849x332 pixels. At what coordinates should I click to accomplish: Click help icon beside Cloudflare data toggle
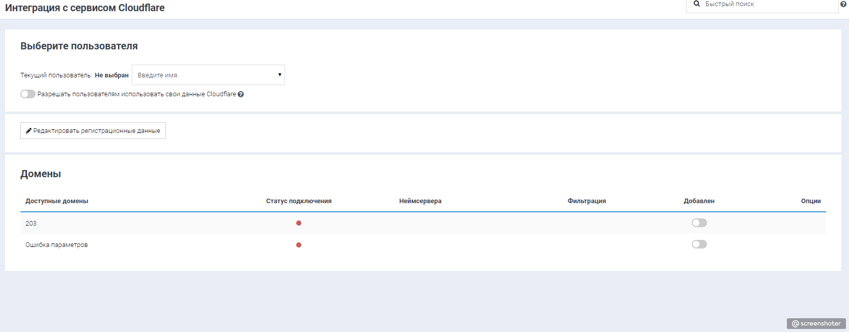241,94
